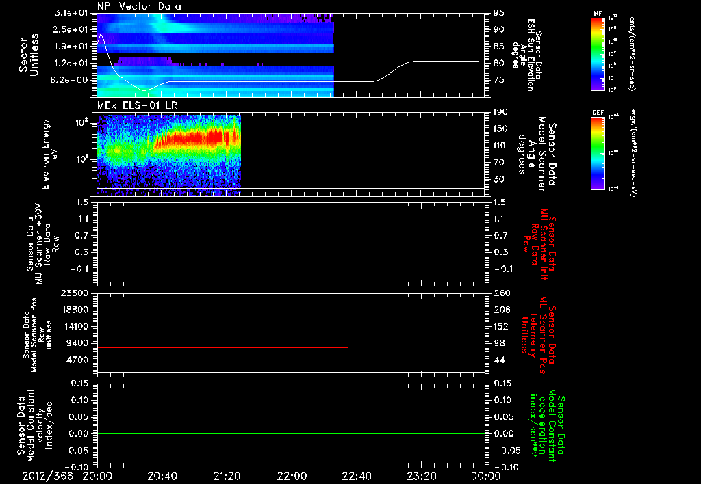Viewport: 701px width, 484px height.
Task: Click the 00:00 time axis label
Action: click(x=485, y=476)
